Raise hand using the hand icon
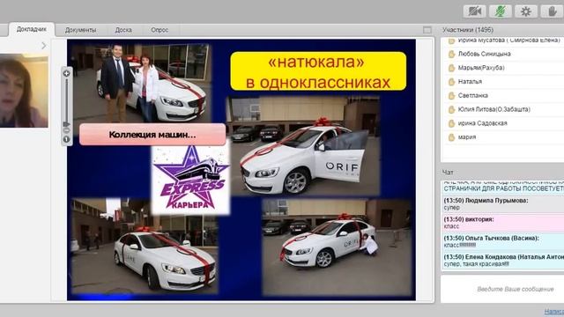 (553, 11)
